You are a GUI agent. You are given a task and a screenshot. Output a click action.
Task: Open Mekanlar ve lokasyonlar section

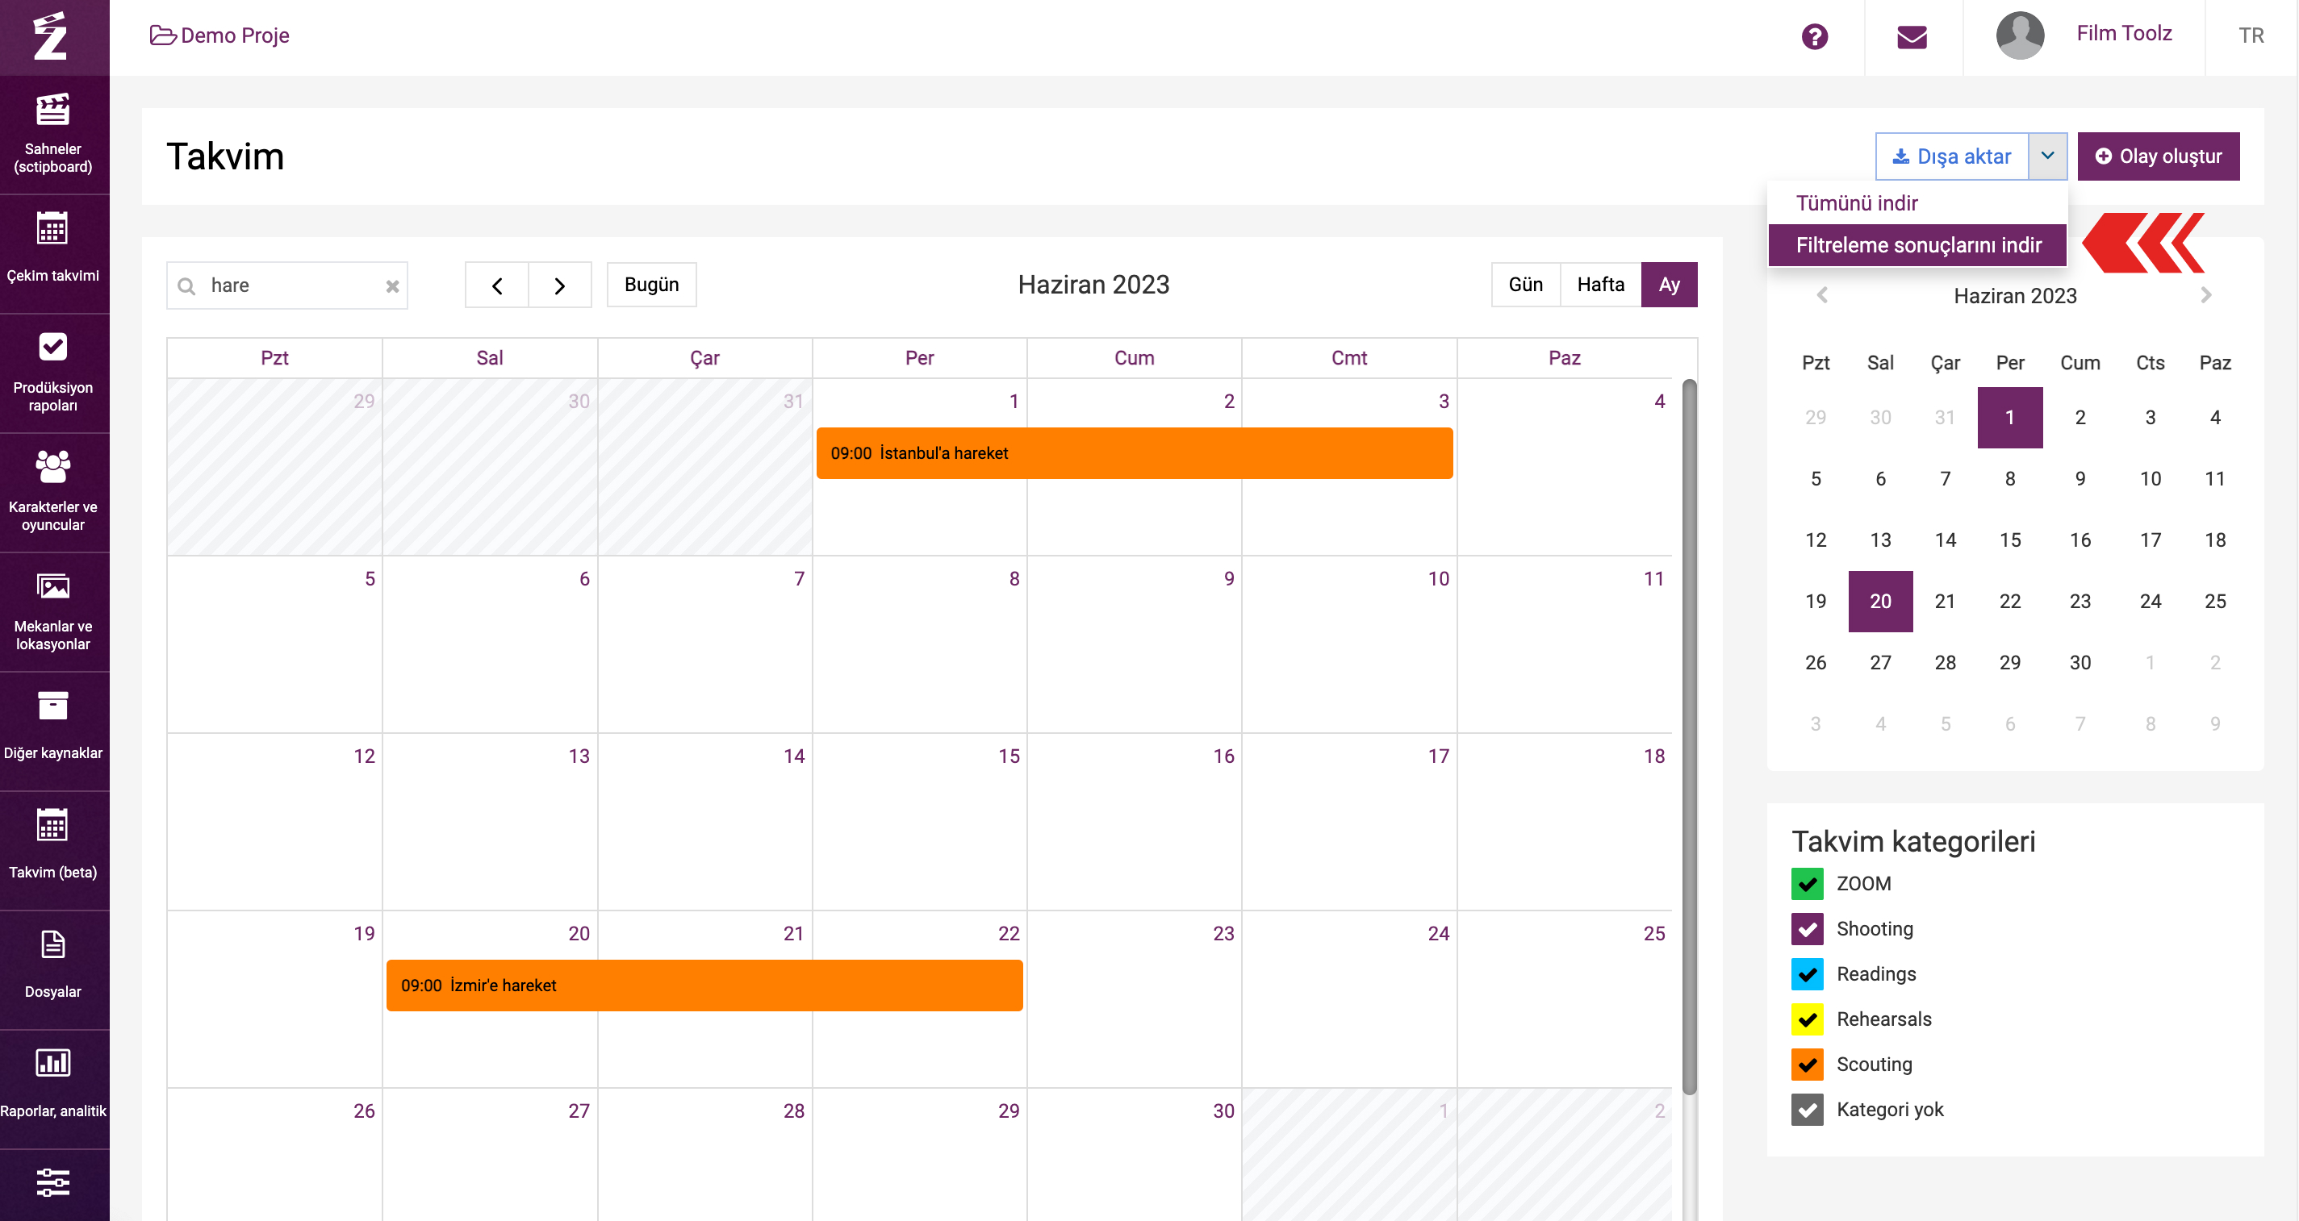pos(53,612)
